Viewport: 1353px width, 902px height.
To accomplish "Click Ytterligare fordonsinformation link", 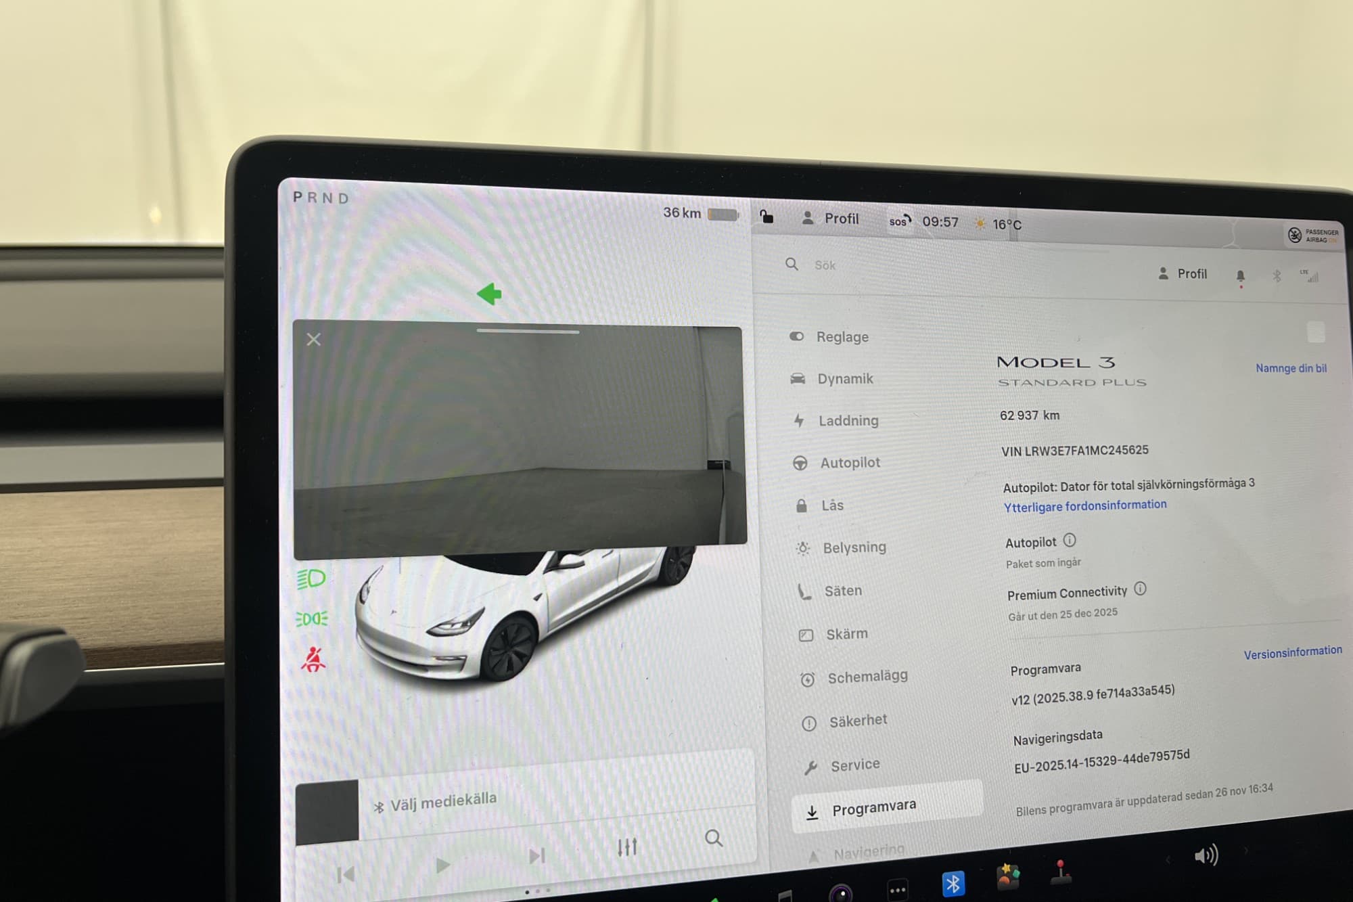I will click(x=1084, y=505).
